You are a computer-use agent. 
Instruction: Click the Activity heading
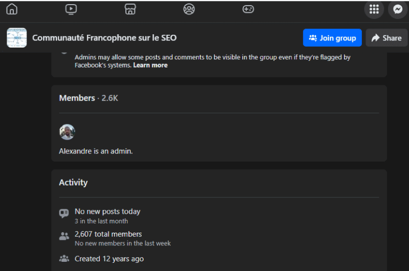[x=73, y=183]
